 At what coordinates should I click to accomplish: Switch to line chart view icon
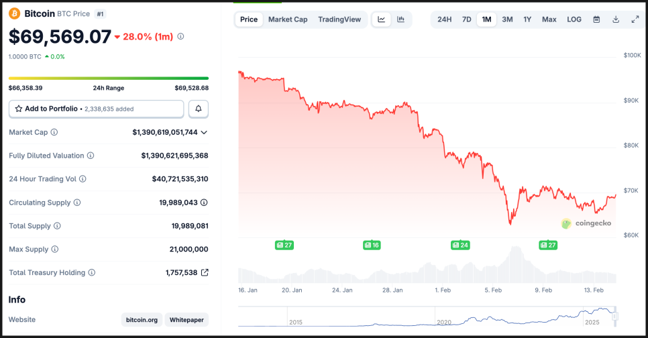(x=382, y=19)
